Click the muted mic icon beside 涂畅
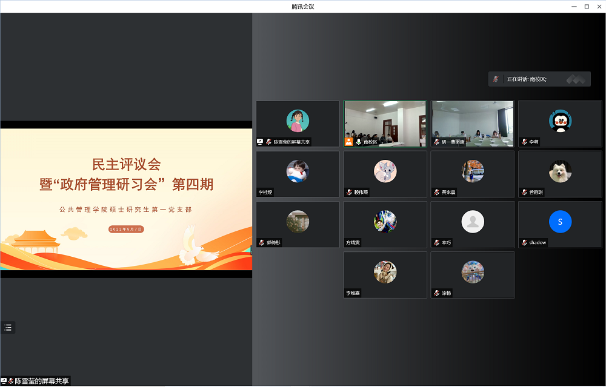Viewport: 606px width, 387px height. point(436,293)
